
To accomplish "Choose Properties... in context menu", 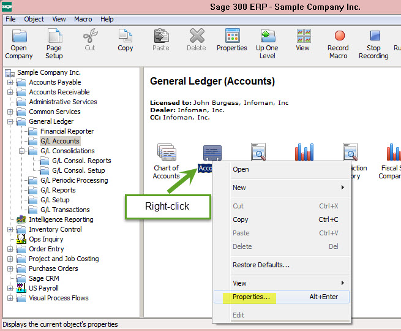I will [x=282, y=297].
